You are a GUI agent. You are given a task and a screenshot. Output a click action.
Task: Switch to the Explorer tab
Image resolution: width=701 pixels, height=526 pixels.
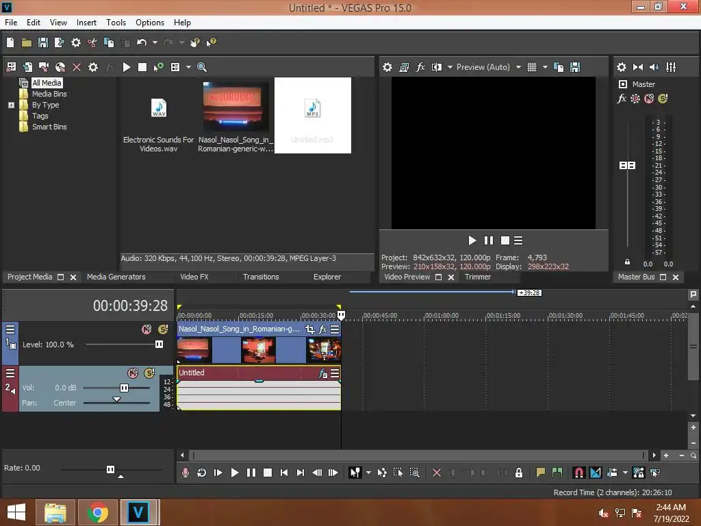tap(327, 277)
